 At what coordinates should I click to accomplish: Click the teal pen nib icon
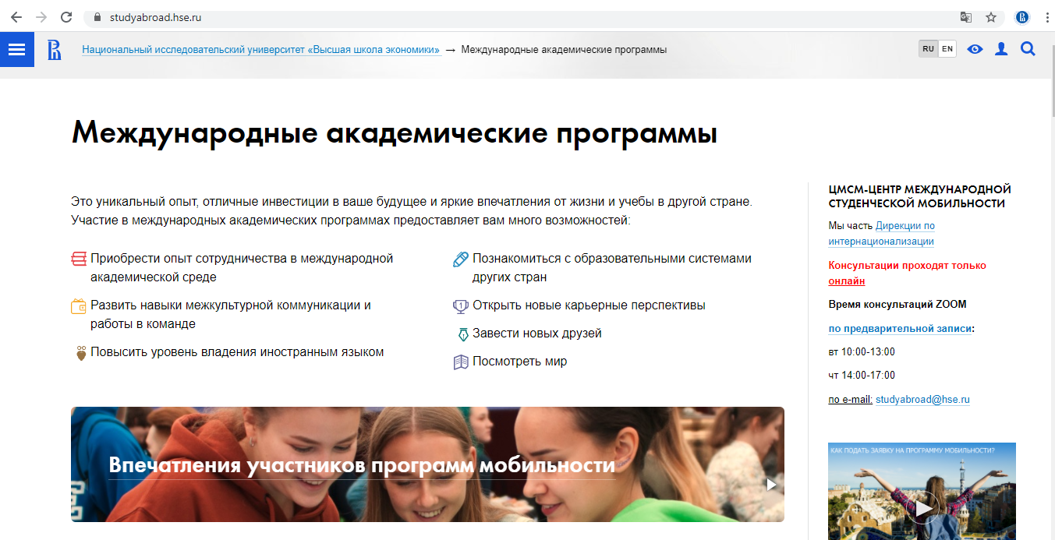[462, 334]
